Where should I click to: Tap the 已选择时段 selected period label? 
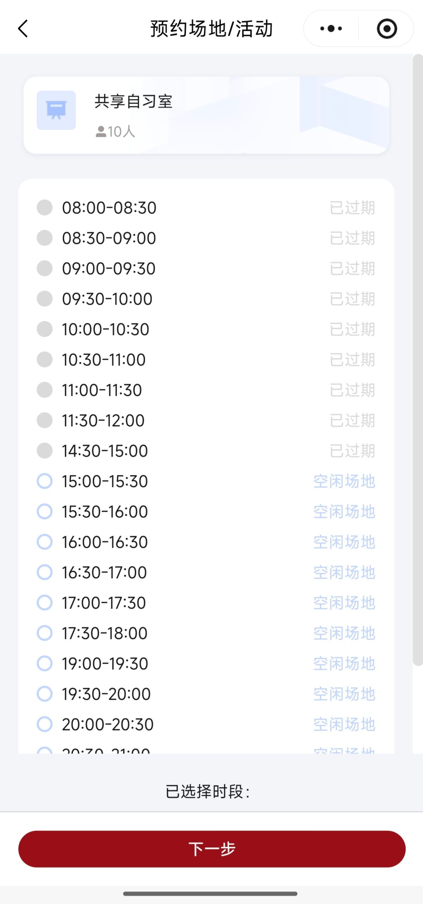[x=208, y=792]
